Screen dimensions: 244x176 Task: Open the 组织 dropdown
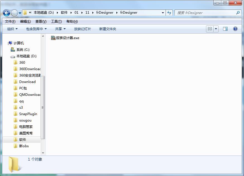[x=13, y=29]
